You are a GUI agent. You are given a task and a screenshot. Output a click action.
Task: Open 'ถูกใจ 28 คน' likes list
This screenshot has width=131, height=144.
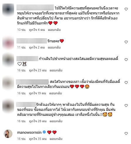point(38,121)
